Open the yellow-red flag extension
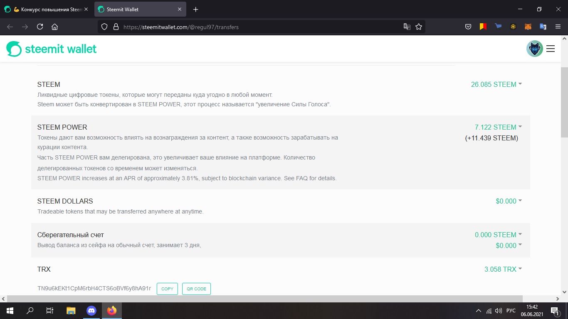This screenshot has width=568, height=319. [x=483, y=27]
